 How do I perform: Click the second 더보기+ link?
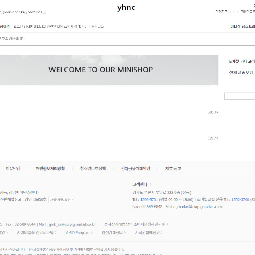click(x=213, y=138)
